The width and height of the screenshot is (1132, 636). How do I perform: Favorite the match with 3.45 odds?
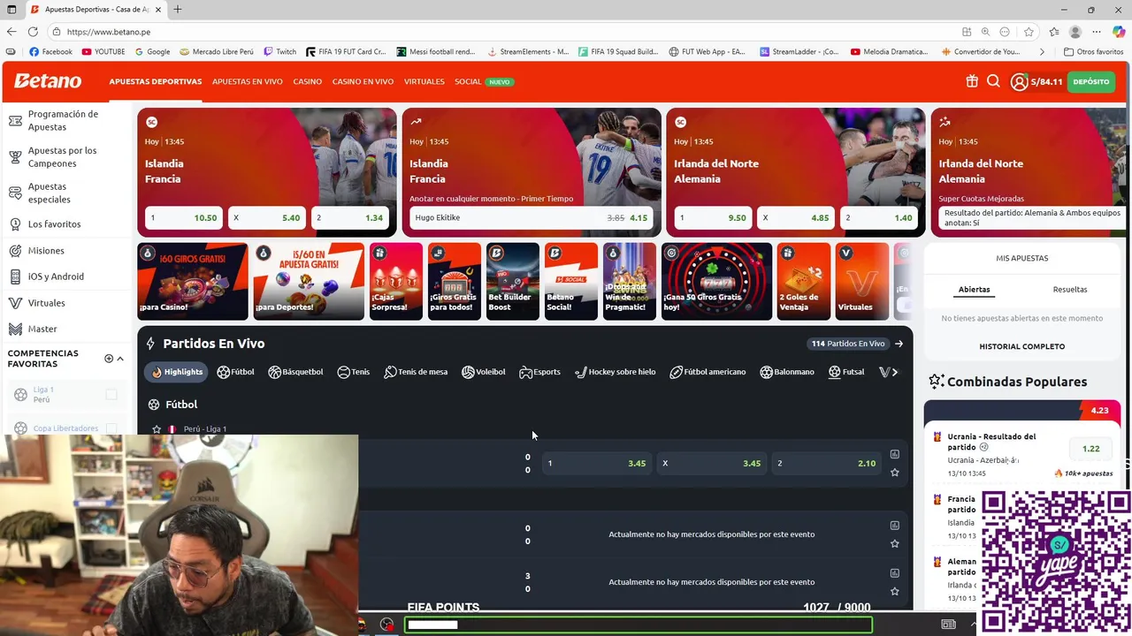pyautogui.click(x=894, y=473)
